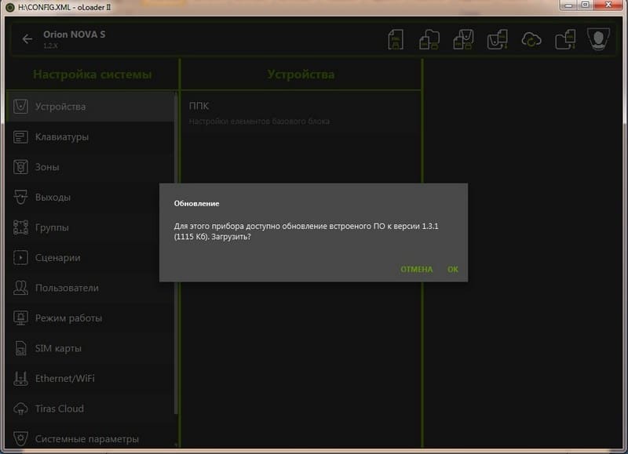This screenshot has width=628, height=454.
Task: Click the folder to file export toolbar icon
Action: point(565,40)
